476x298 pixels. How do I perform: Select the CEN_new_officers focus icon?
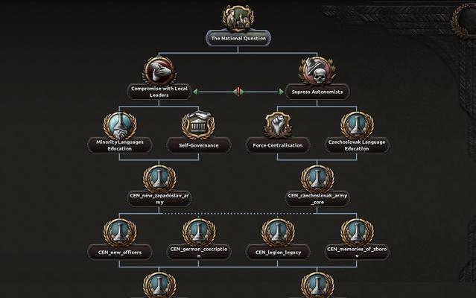[x=120, y=232]
